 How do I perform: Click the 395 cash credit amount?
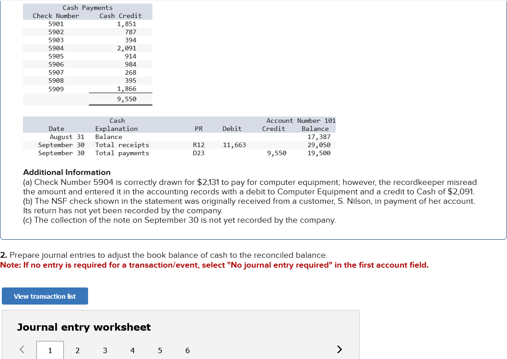click(131, 81)
